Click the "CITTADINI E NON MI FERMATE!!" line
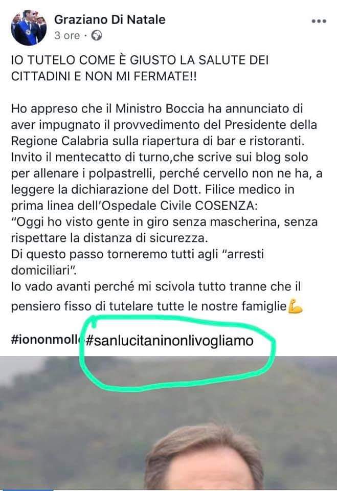This screenshot has height=491, width=337. pyautogui.click(x=104, y=76)
